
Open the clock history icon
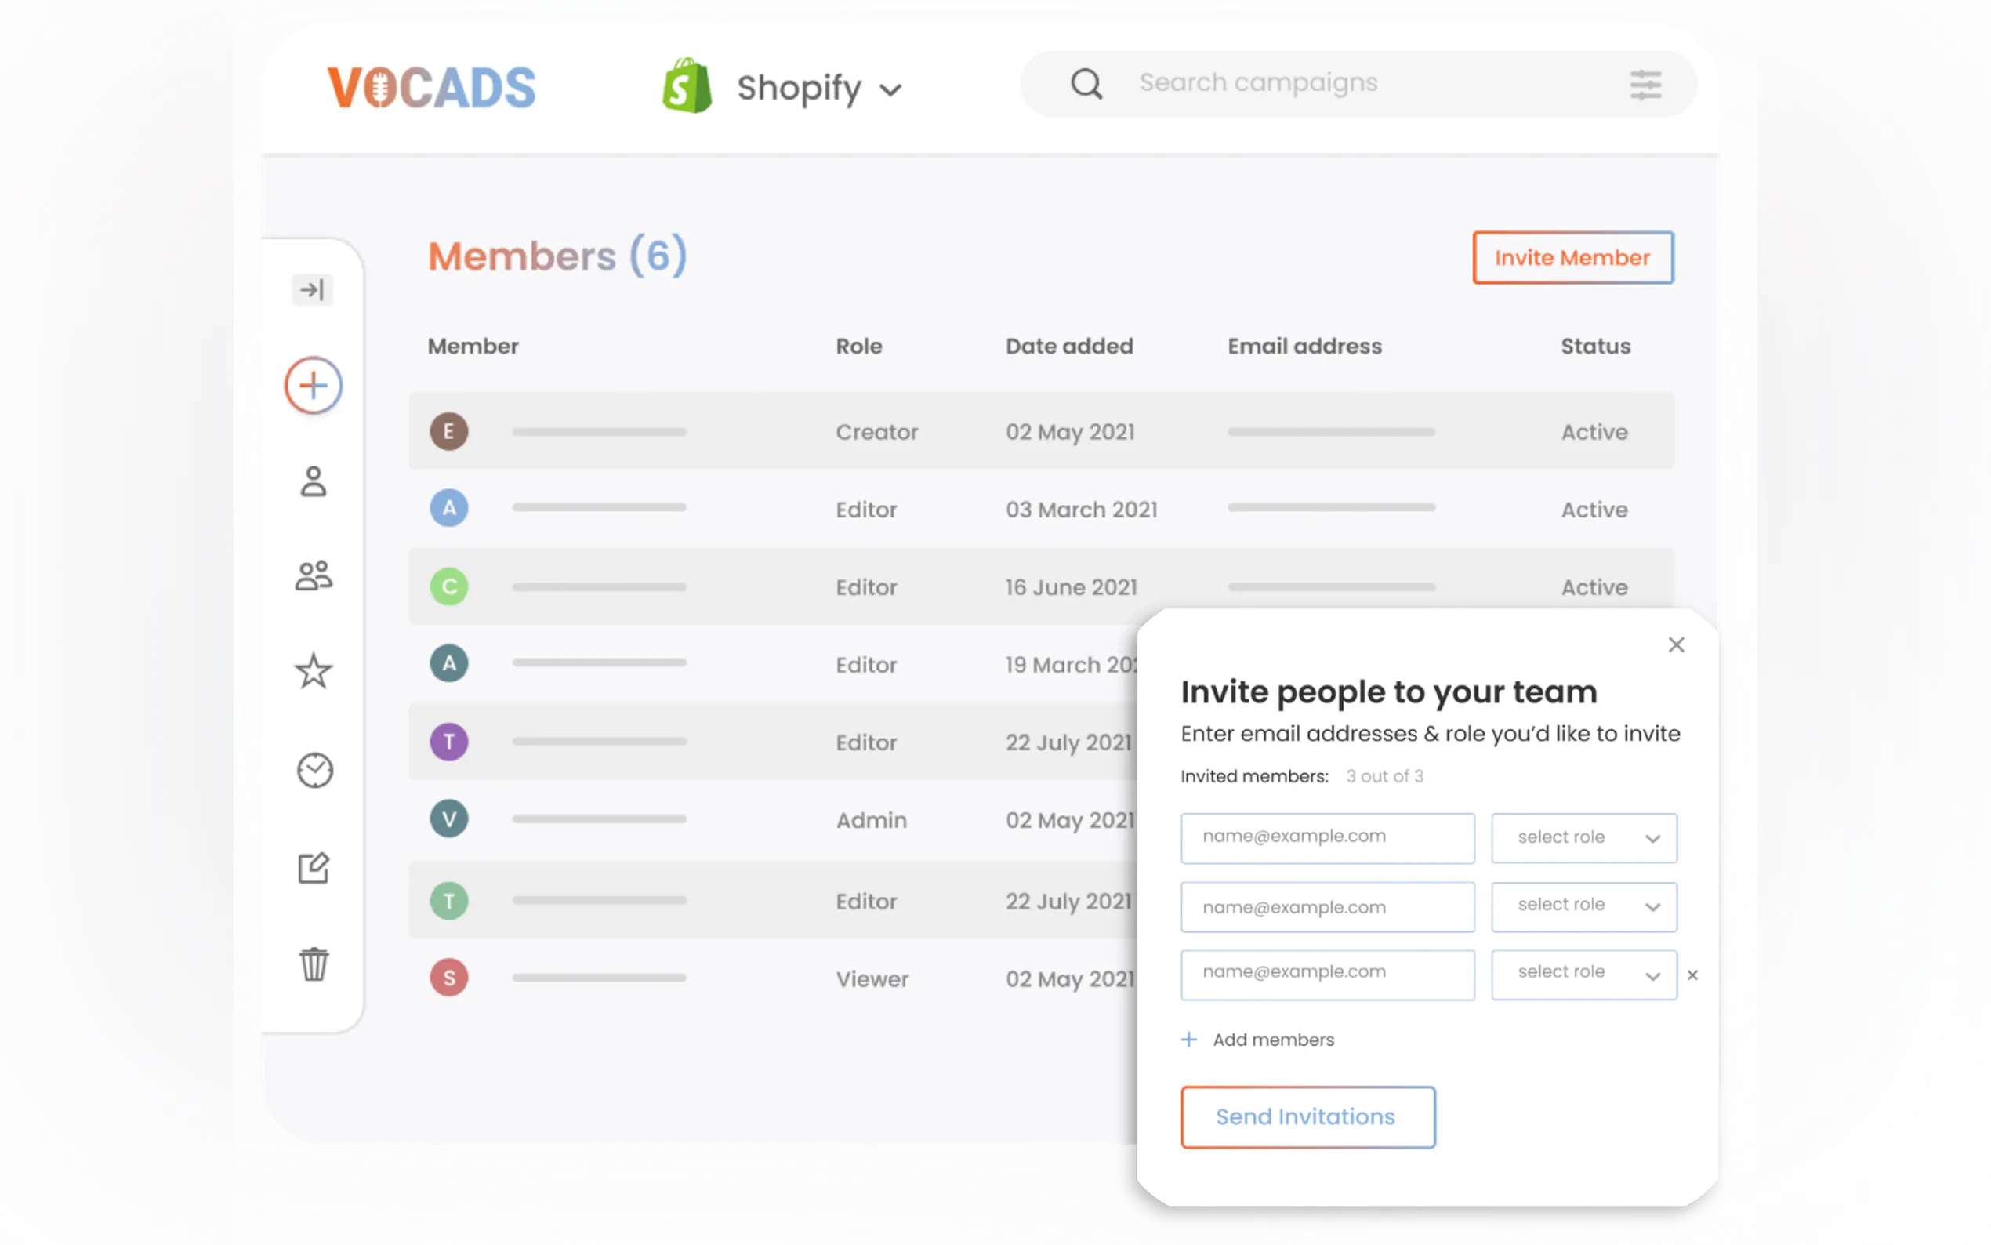coord(314,771)
